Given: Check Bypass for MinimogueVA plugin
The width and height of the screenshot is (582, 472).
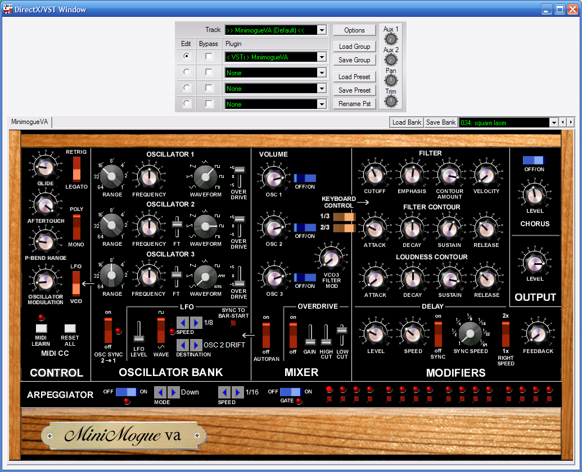Looking at the screenshot, I should (x=209, y=56).
